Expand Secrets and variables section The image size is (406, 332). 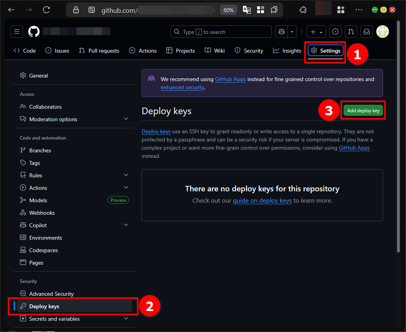[x=126, y=319]
